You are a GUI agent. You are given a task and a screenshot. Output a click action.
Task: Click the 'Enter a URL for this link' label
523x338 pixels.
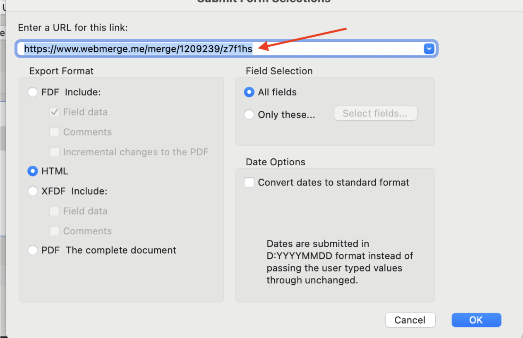(73, 28)
